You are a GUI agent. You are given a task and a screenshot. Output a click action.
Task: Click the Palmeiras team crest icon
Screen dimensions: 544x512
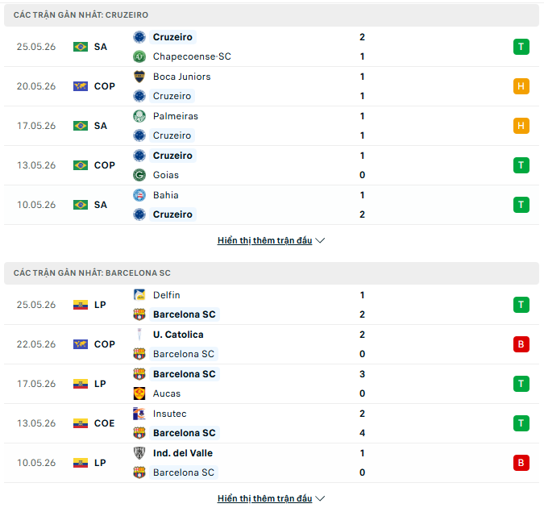pyautogui.click(x=139, y=116)
